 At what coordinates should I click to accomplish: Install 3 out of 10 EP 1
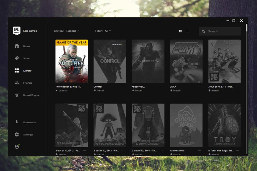click(x=214, y=90)
